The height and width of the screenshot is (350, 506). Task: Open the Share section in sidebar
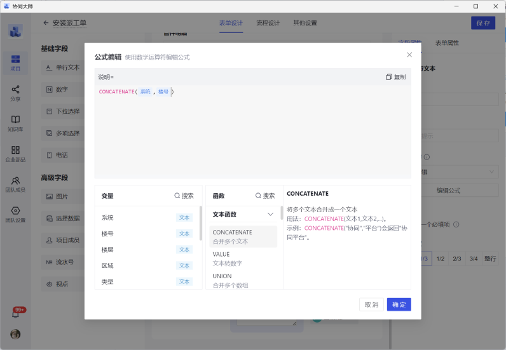coord(15,93)
